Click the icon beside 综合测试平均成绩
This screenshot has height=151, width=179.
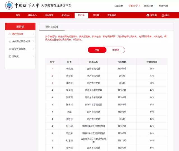[10, 42]
